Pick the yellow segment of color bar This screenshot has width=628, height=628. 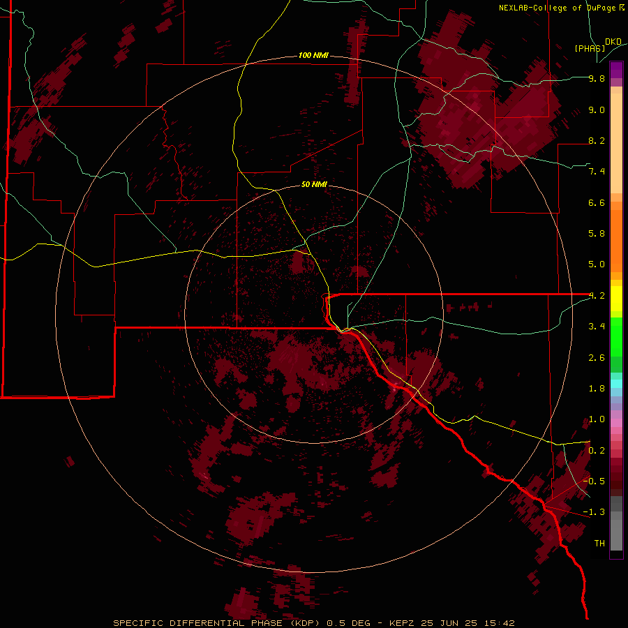pos(616,299)
